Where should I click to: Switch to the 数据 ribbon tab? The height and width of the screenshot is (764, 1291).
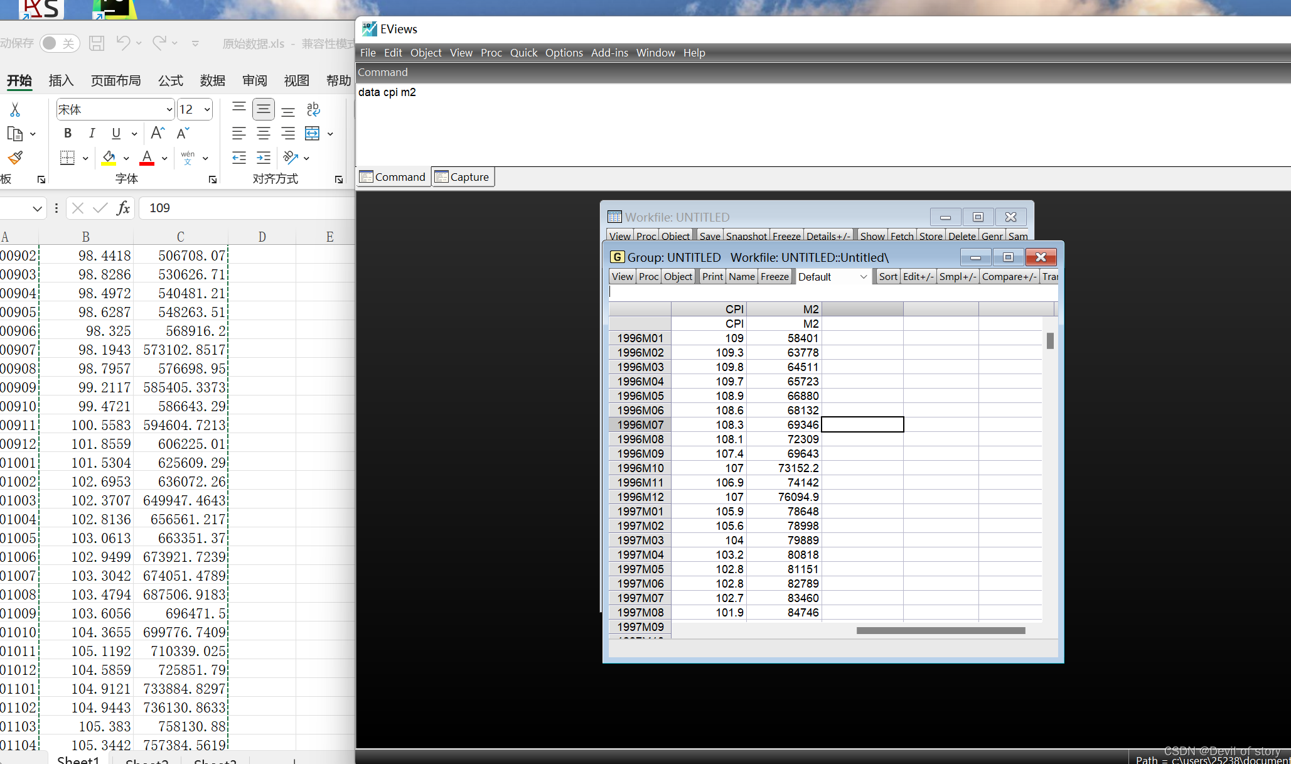(212, 80)
